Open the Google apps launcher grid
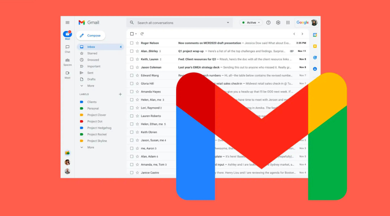This screenshot has width=390, height=216. click(288, 22)
